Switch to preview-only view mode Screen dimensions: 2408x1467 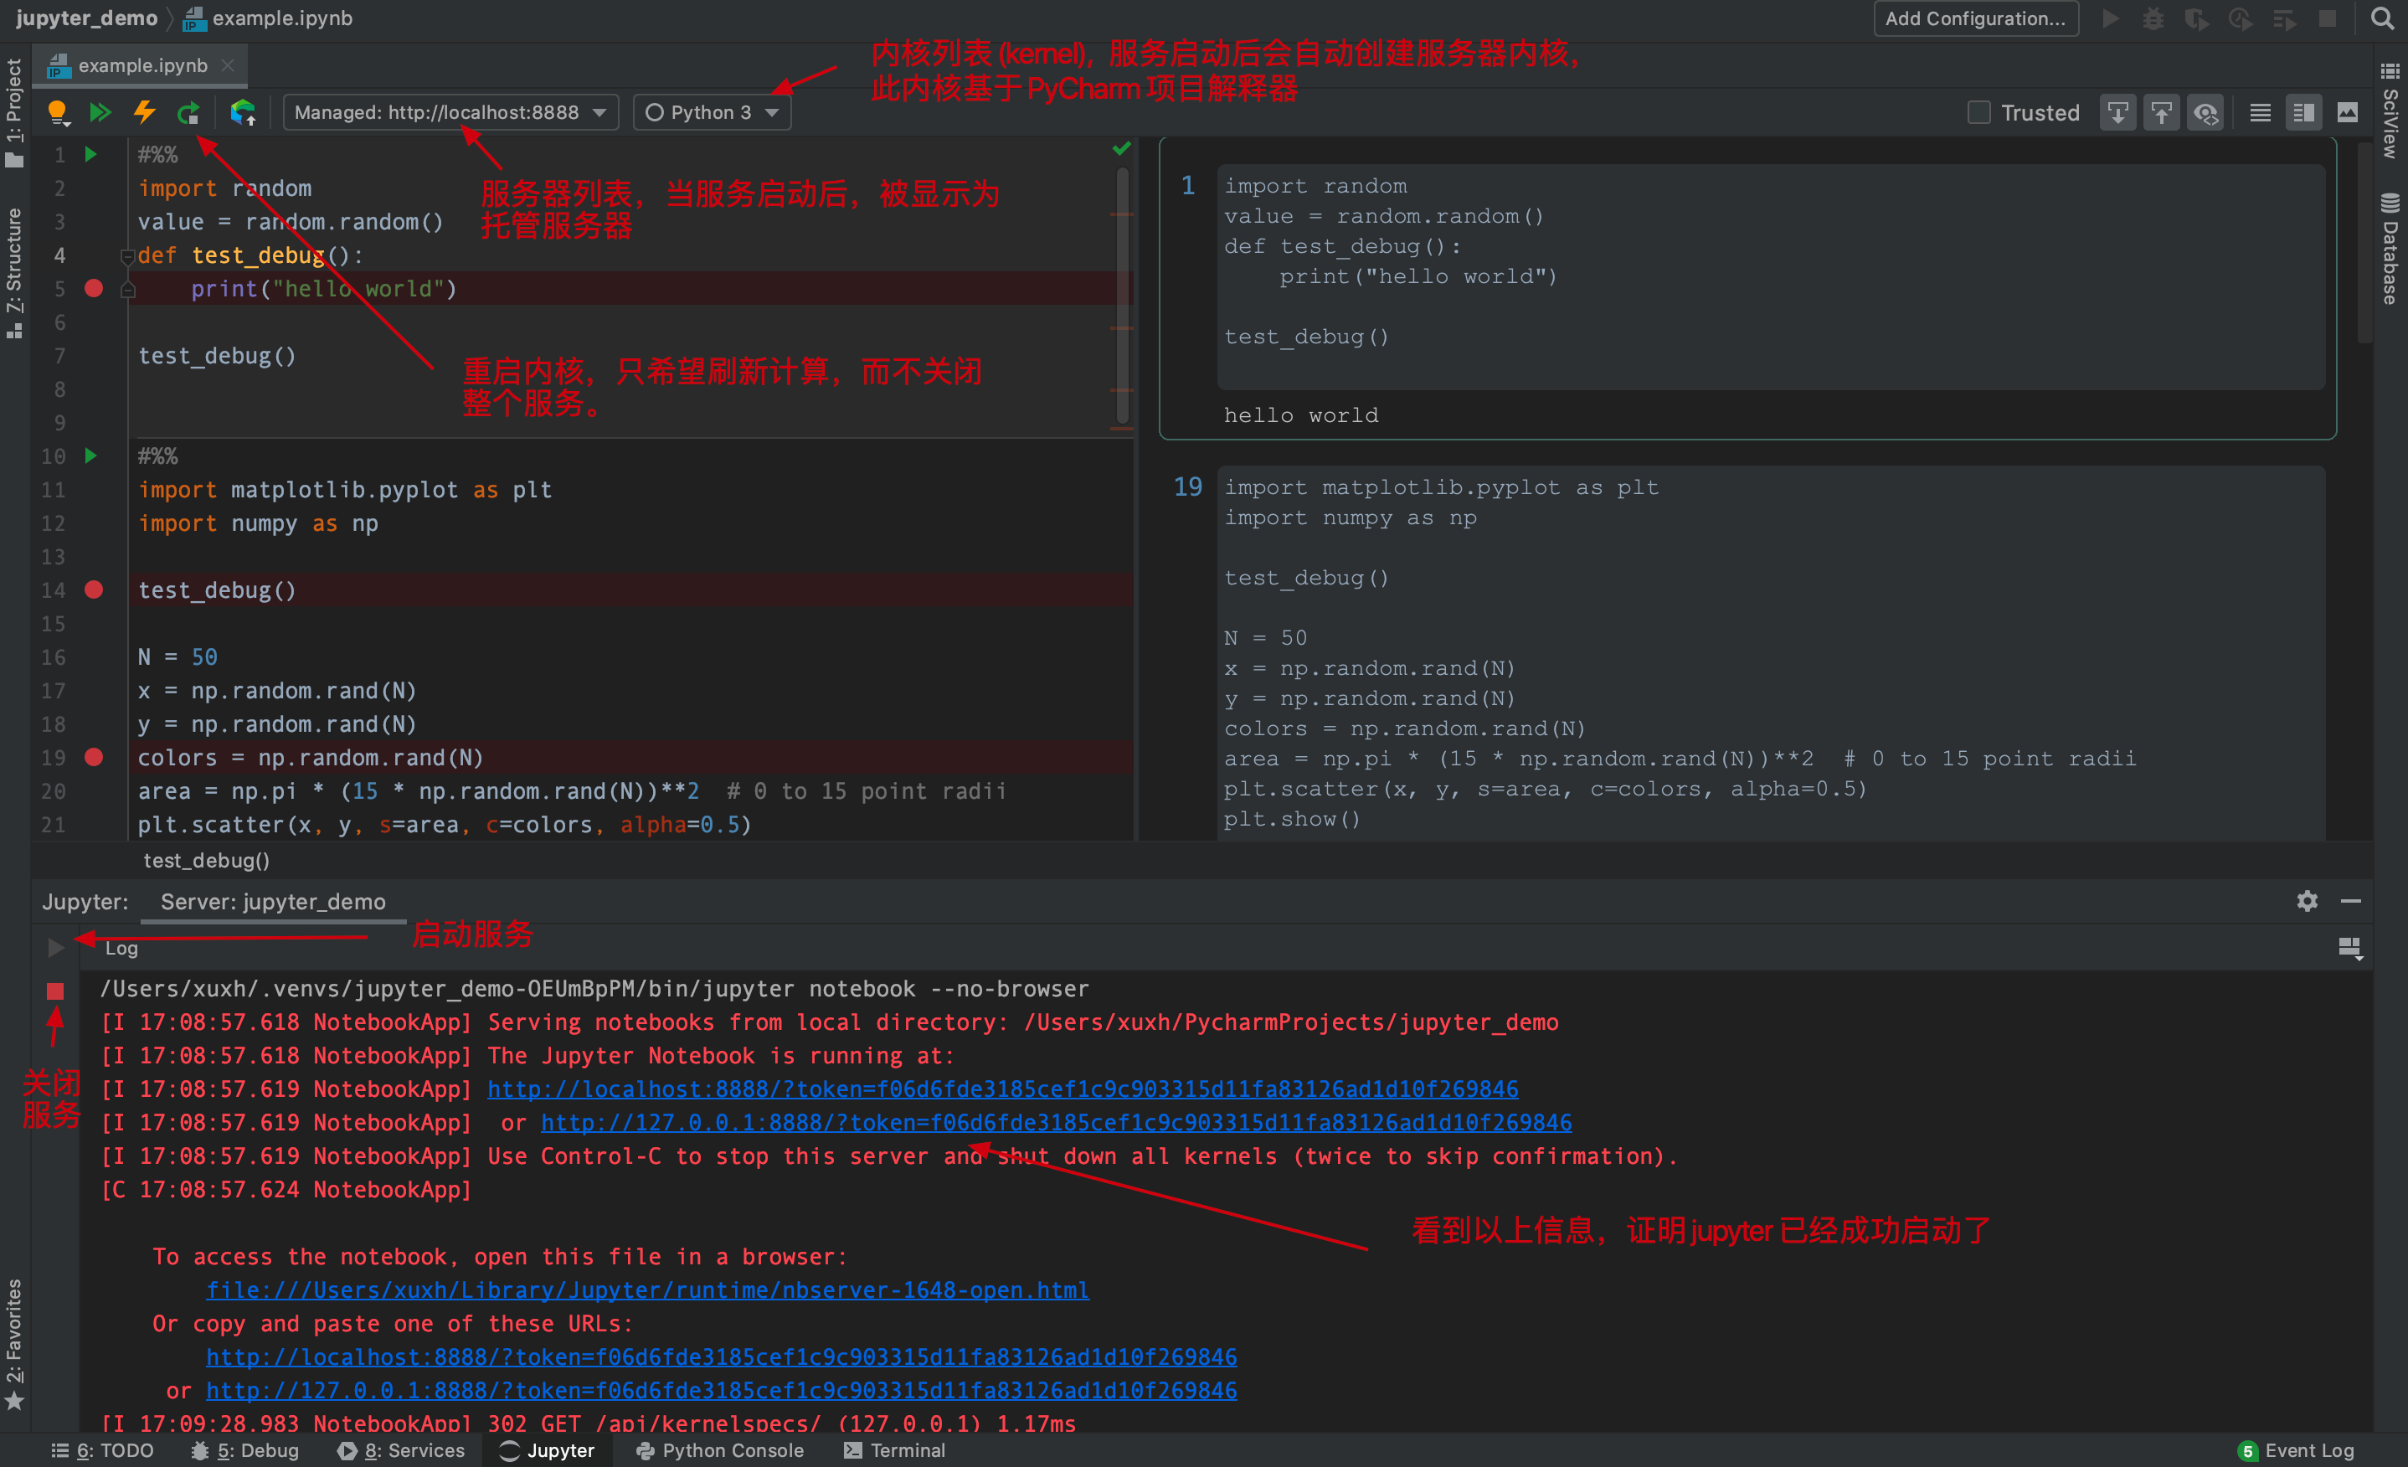tap(2348, 113)
